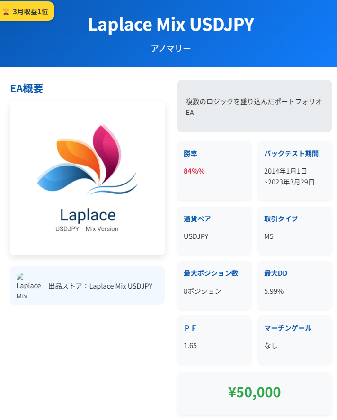
Task: Click the ¥50,000 price box
Action: (x=255, y=394)
